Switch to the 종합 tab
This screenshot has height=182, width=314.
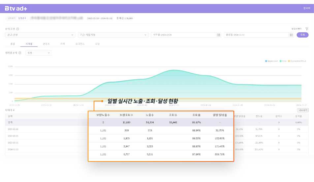click(13, 44)
